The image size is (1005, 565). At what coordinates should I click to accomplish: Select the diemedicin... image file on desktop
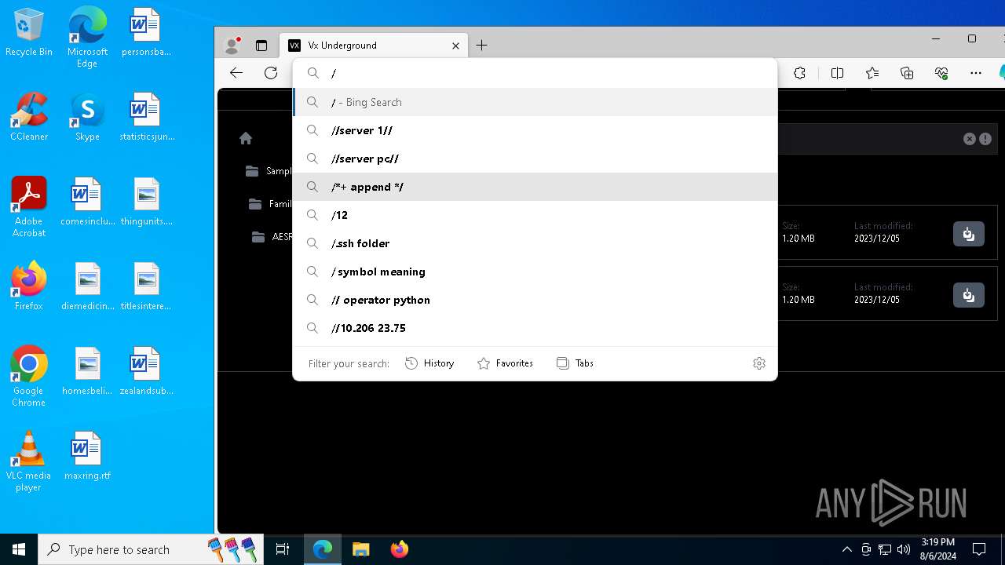[x=87, y=286]
